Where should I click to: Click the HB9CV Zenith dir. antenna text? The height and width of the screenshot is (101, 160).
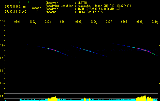point(90,12)
